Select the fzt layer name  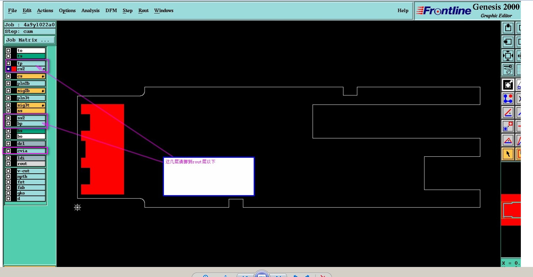[x=31, y=182]
